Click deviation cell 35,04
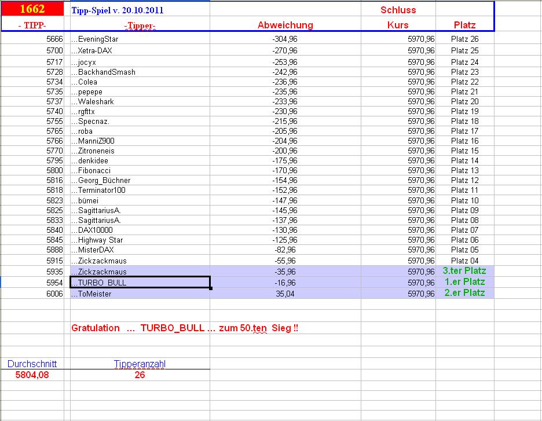This screenshot has width=542, height=421. [x=285, y=294]
